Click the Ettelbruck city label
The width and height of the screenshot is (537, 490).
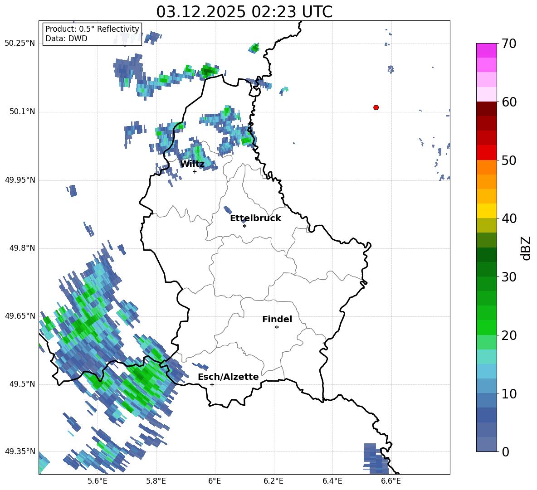click(x=255, y=218)
